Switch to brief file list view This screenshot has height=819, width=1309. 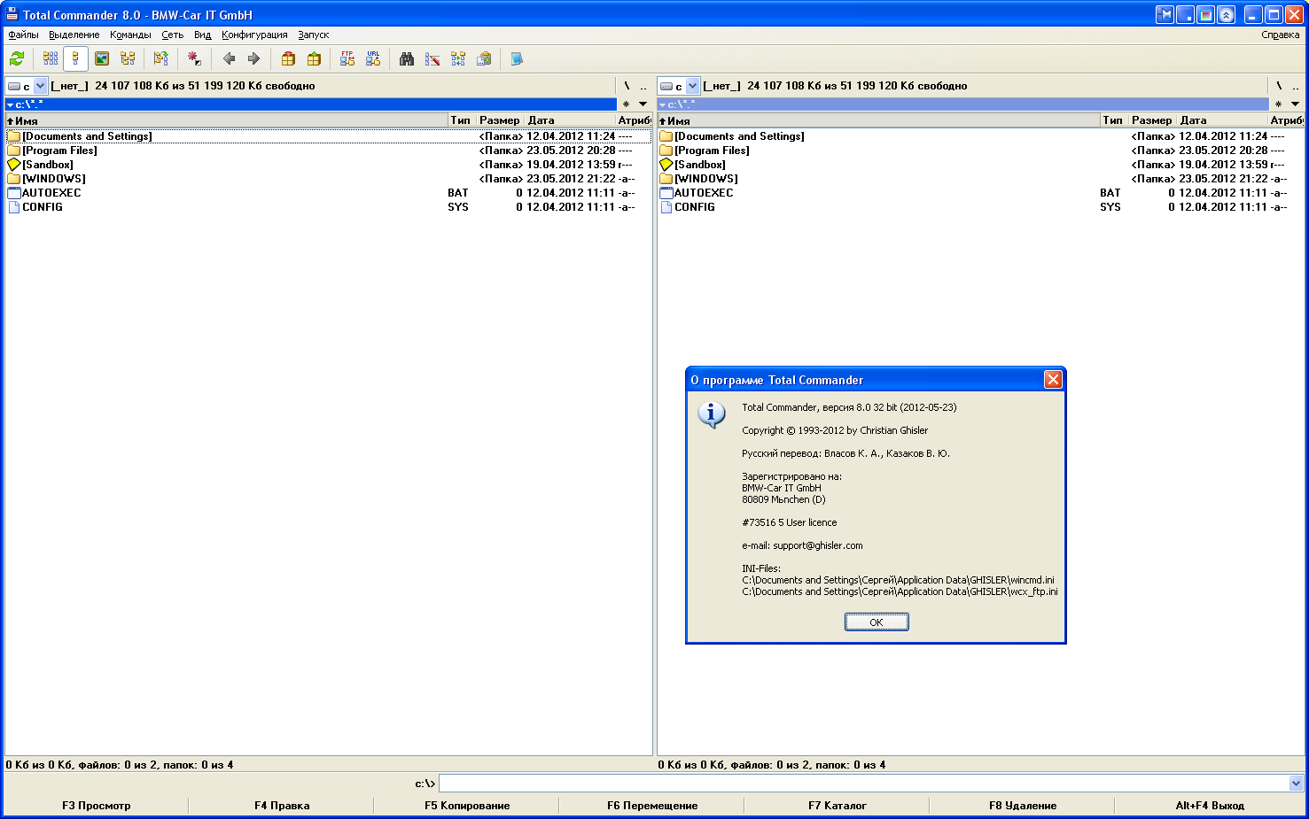coord(51,58)
